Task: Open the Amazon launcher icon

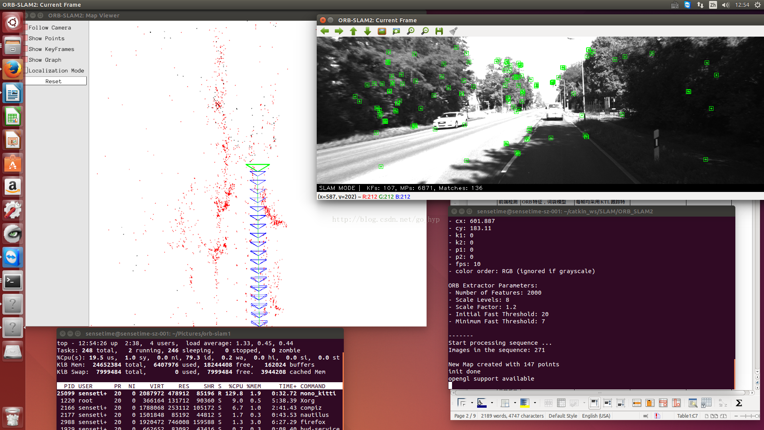Action: [13, 187]
